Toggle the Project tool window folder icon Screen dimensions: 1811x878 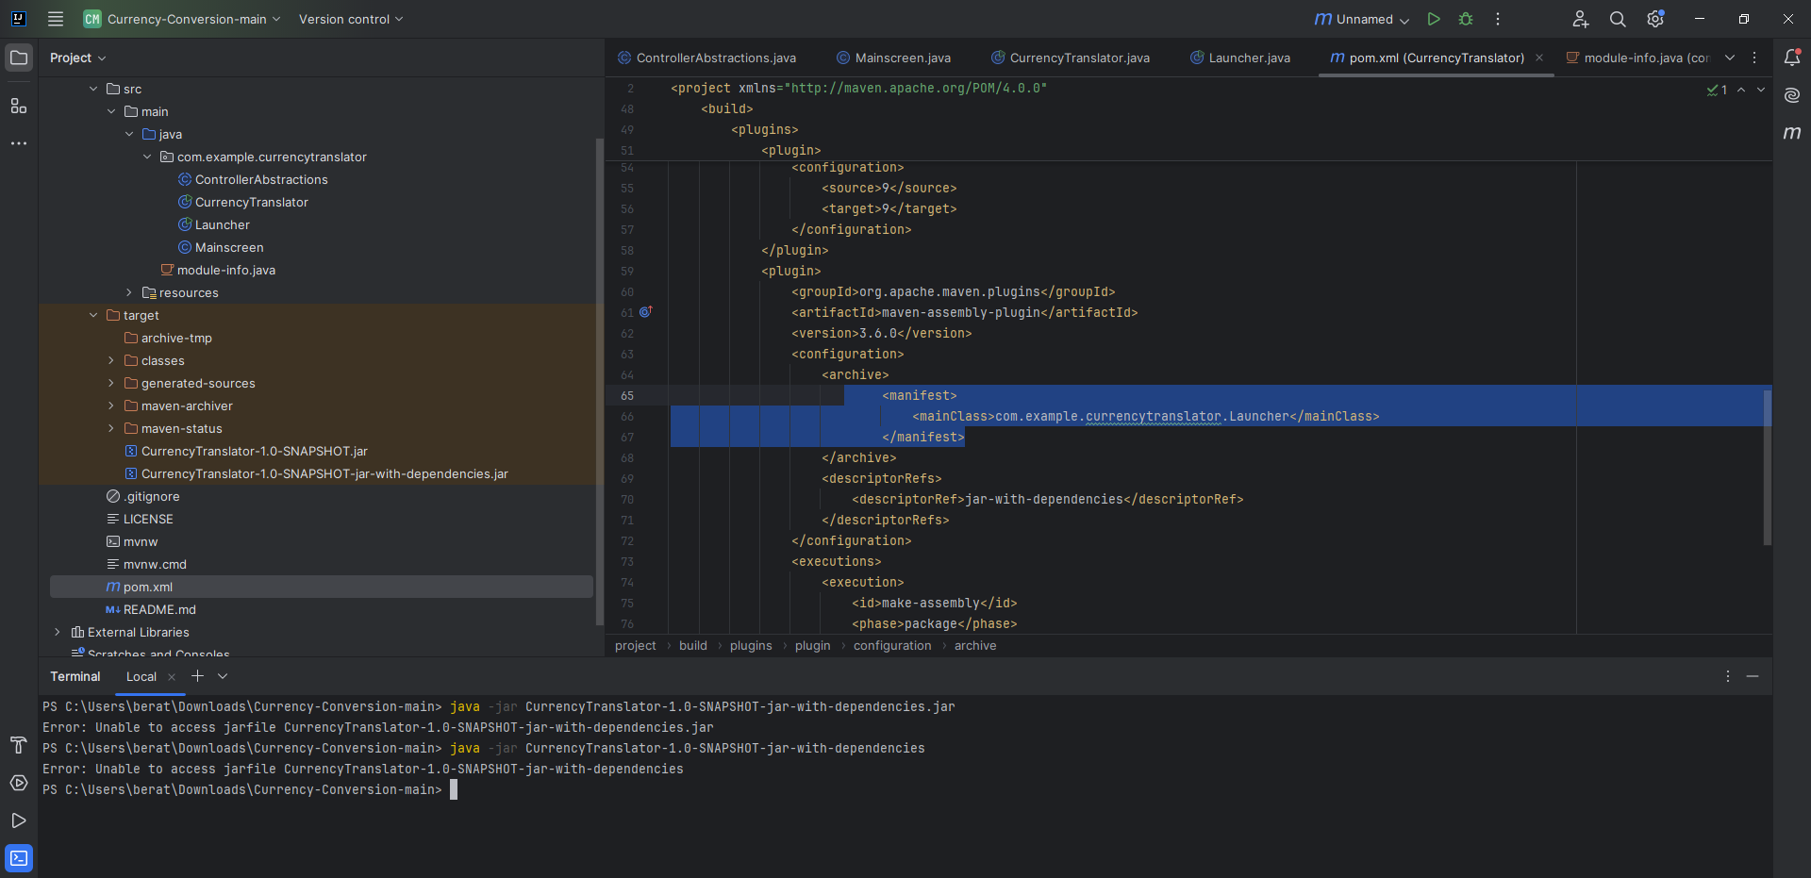point(19,58)
